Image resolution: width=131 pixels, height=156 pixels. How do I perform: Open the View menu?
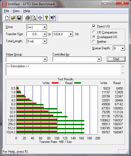coord(16,11)
